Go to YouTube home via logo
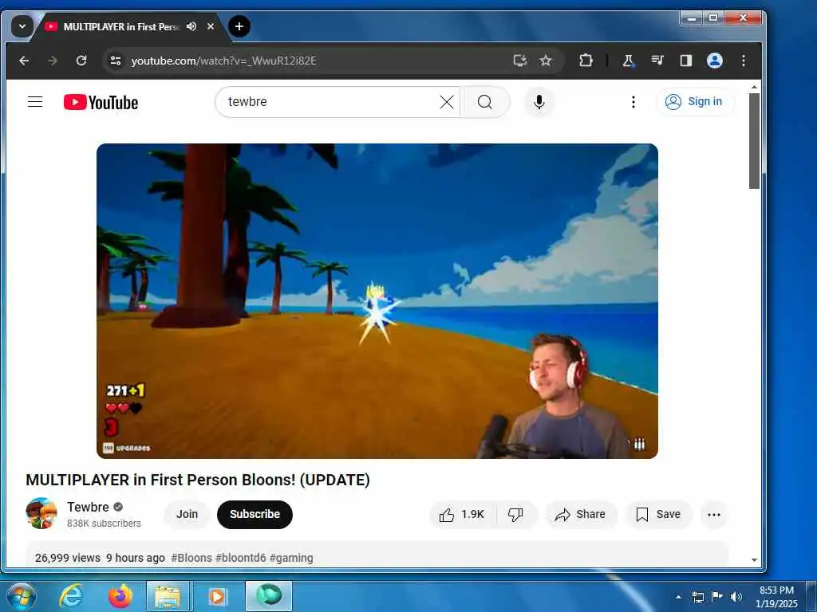817x612 pixels. pos(101,102)
